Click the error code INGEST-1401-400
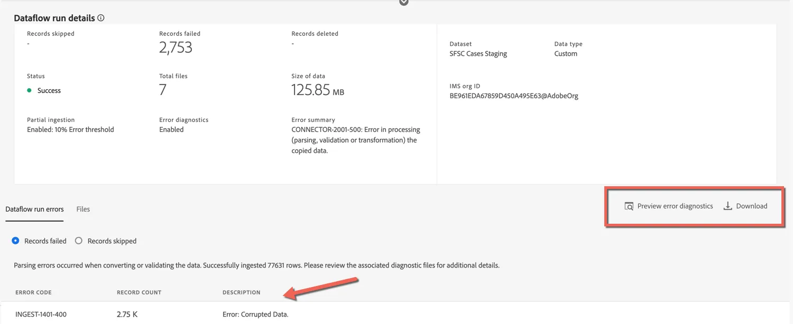 tap(41, 315)
